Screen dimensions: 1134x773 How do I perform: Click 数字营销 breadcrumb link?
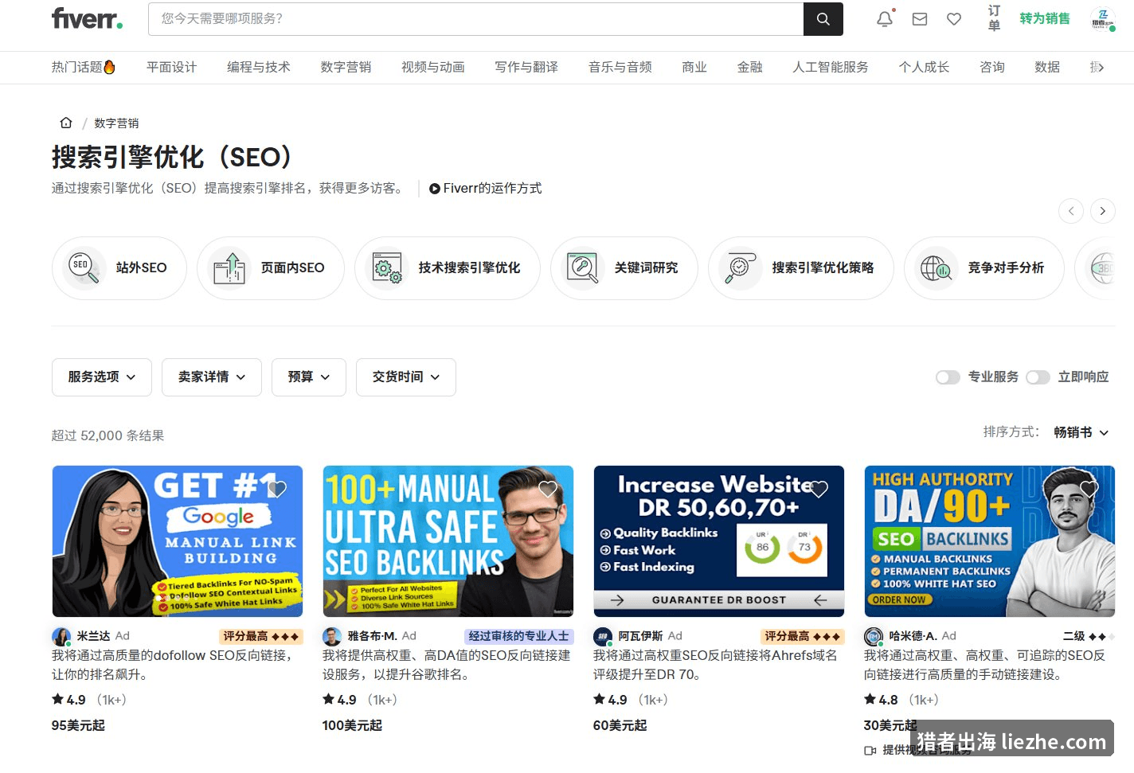click(x=116, y=123)
